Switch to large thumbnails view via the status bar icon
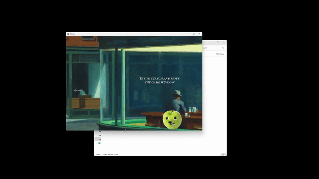This screenshot has height=179, width=319. (x=225, y=154)
